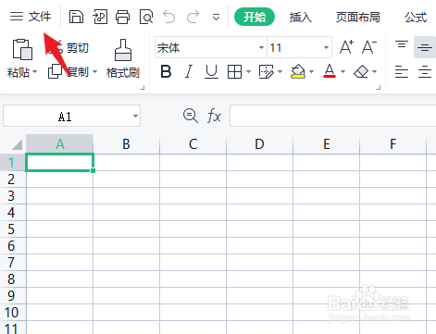The image size is (436, 334).
Task: Increase font size with A+ icon
Action: coord(346,47)
